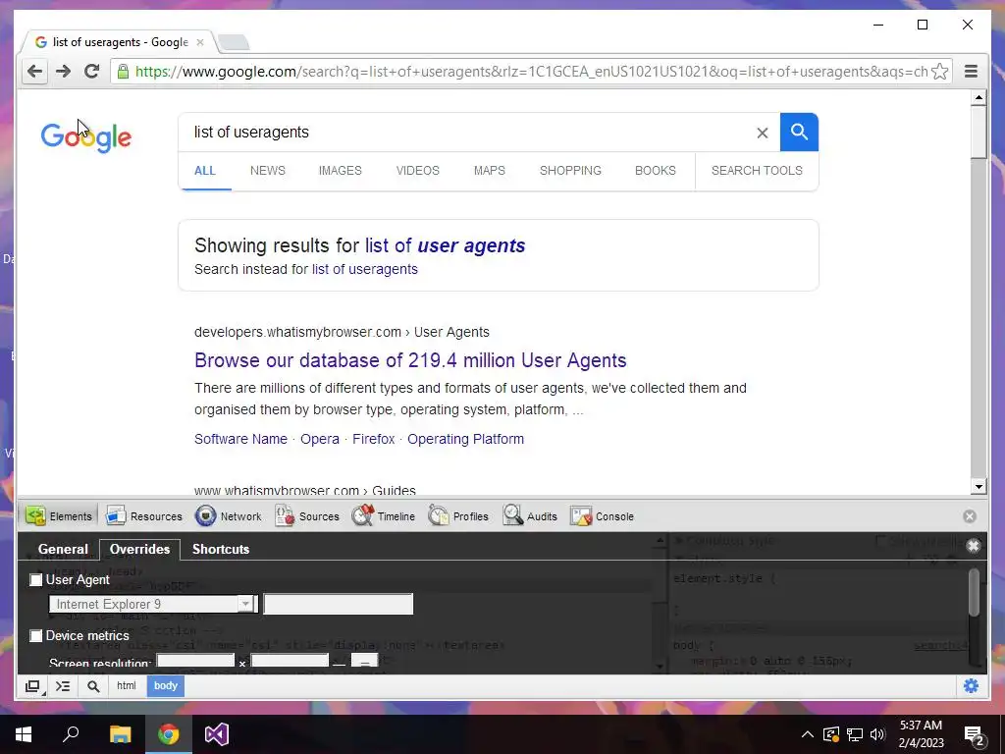Clear the search box with X
Viewport: 1005px width, 754px height.
[762, 133]
